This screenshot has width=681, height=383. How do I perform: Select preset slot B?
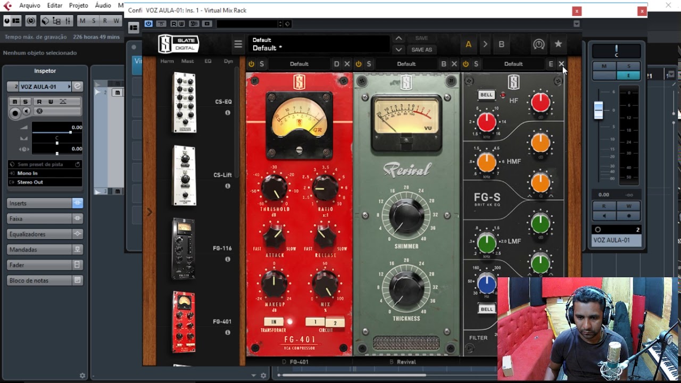tap(501, 44)
